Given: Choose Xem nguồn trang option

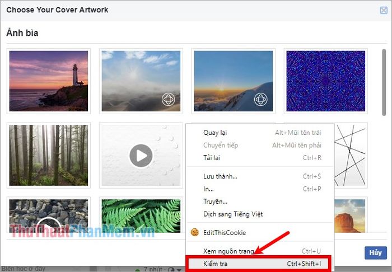Looking at the screenshot, I should pyautogui.click(x=260, y=251).
